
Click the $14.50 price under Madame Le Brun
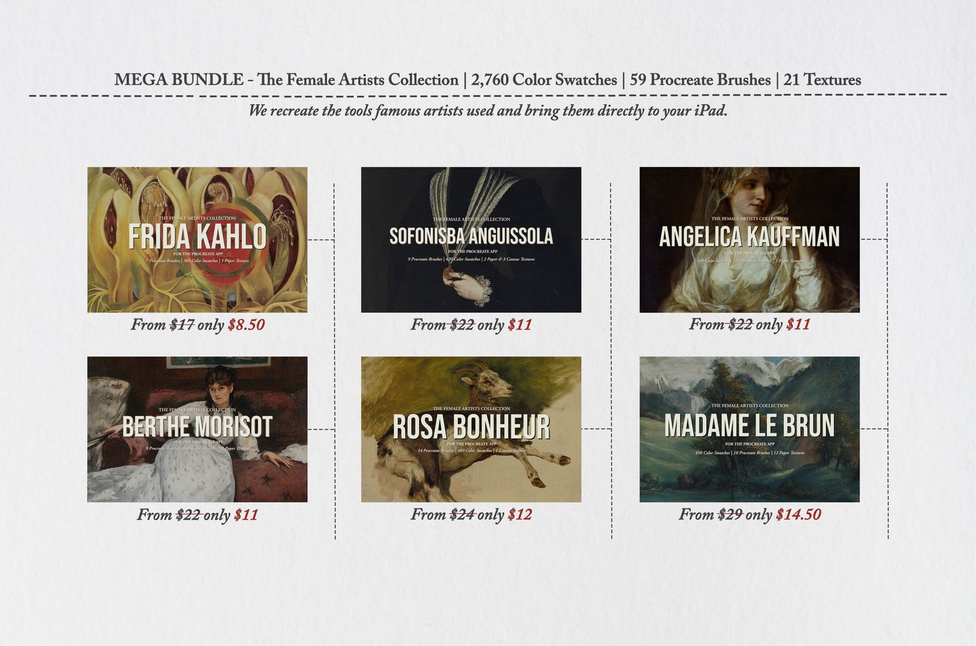pyautogui.click(x=798, y=515)
